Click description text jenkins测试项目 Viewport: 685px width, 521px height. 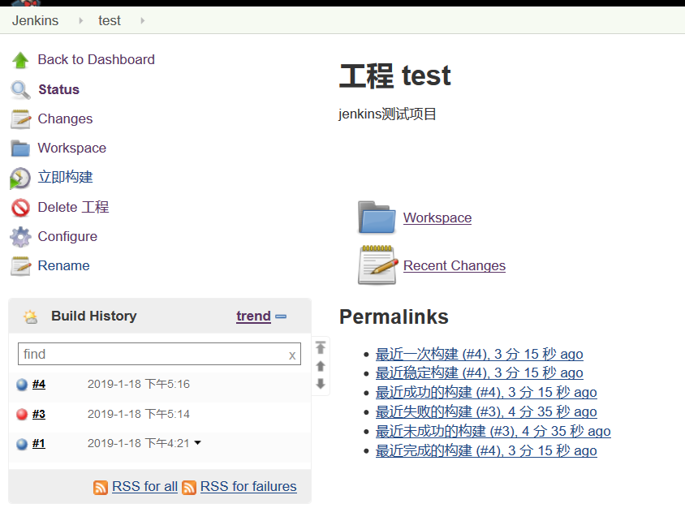click(387, 114)
